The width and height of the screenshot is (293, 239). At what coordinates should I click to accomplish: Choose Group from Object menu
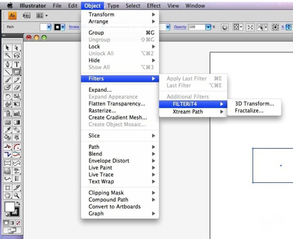120,33
